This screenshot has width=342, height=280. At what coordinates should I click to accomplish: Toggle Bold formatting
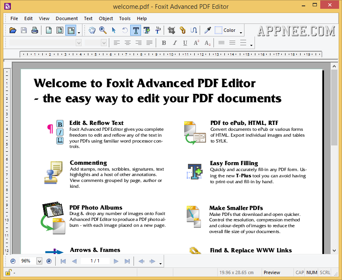[164, 43]
